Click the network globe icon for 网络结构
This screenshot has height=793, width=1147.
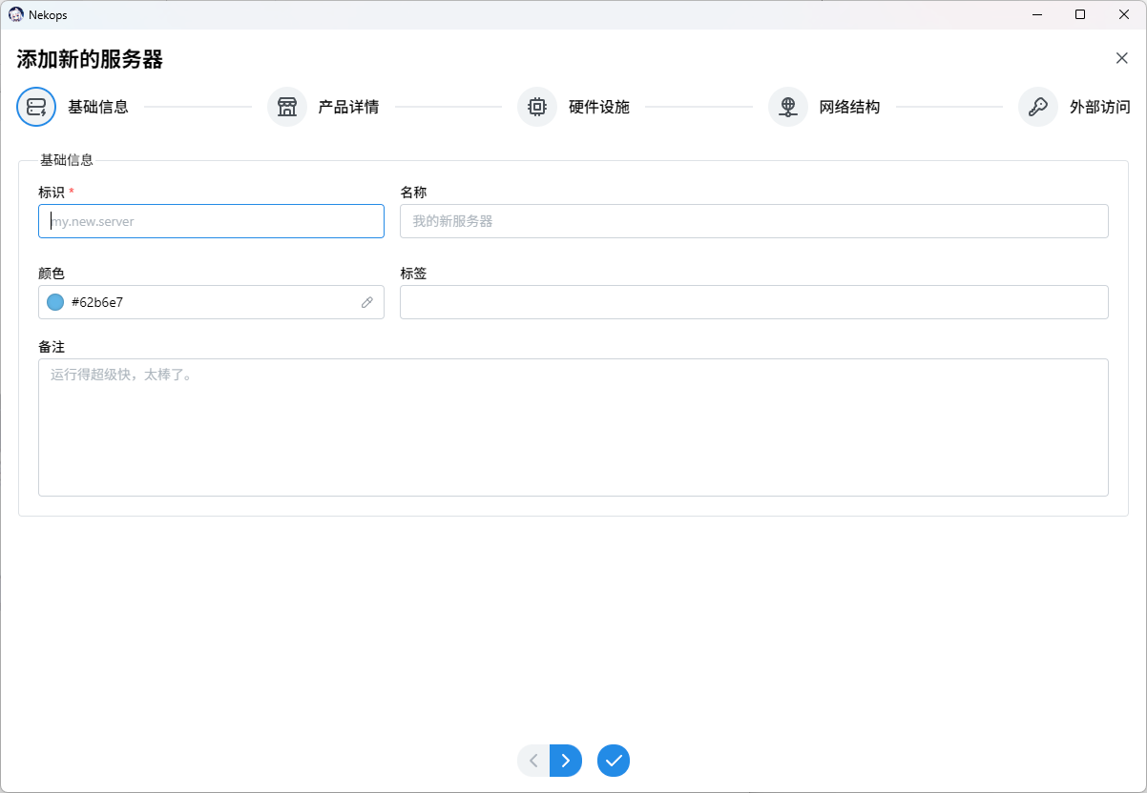[x=788, y=107]
